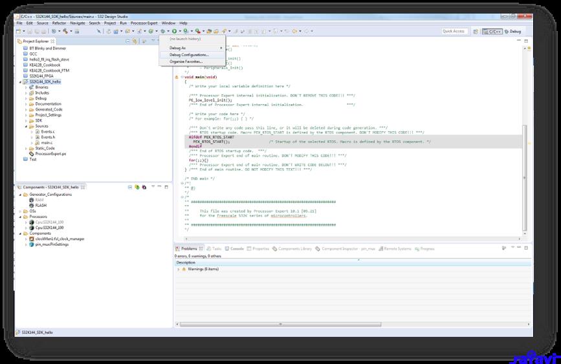Click Organize Favorites... in dropdown

tap(186, 61)
